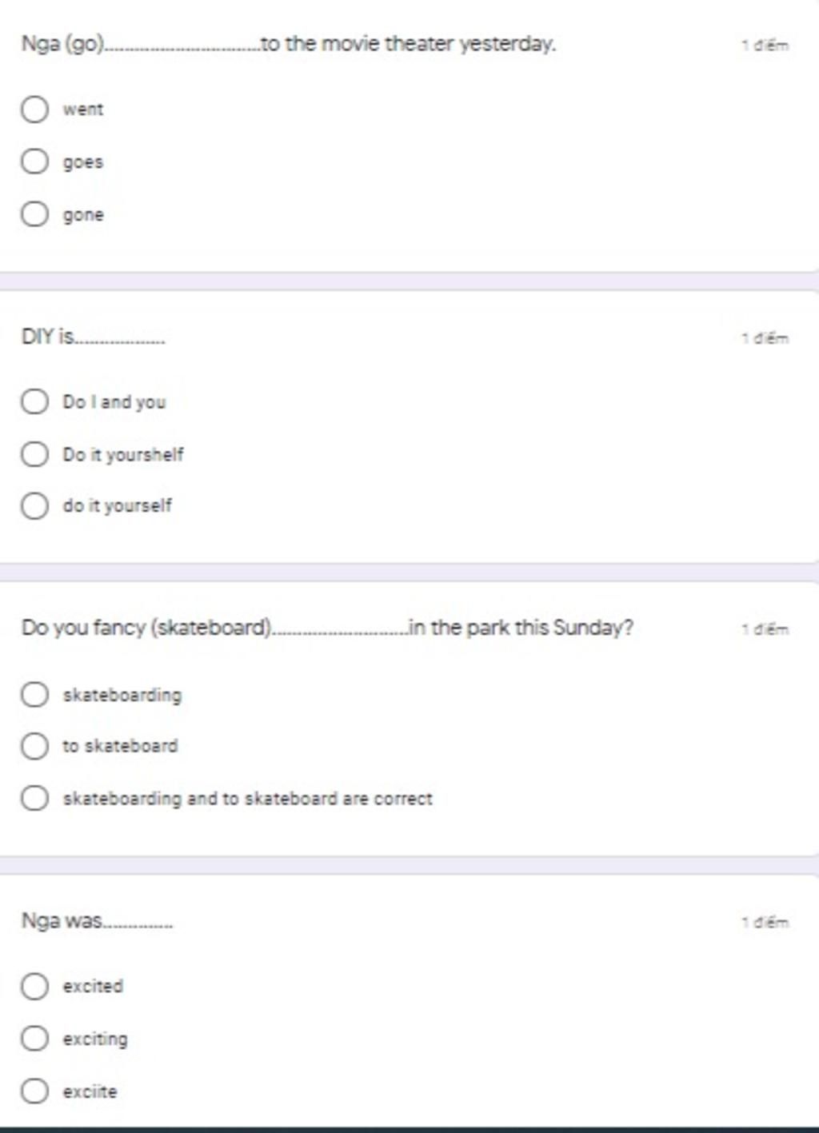Screen dimensions: 819x1133
Task: Choose 'skateboarding and to skateboard are correct'
Action: coord(34,798)
